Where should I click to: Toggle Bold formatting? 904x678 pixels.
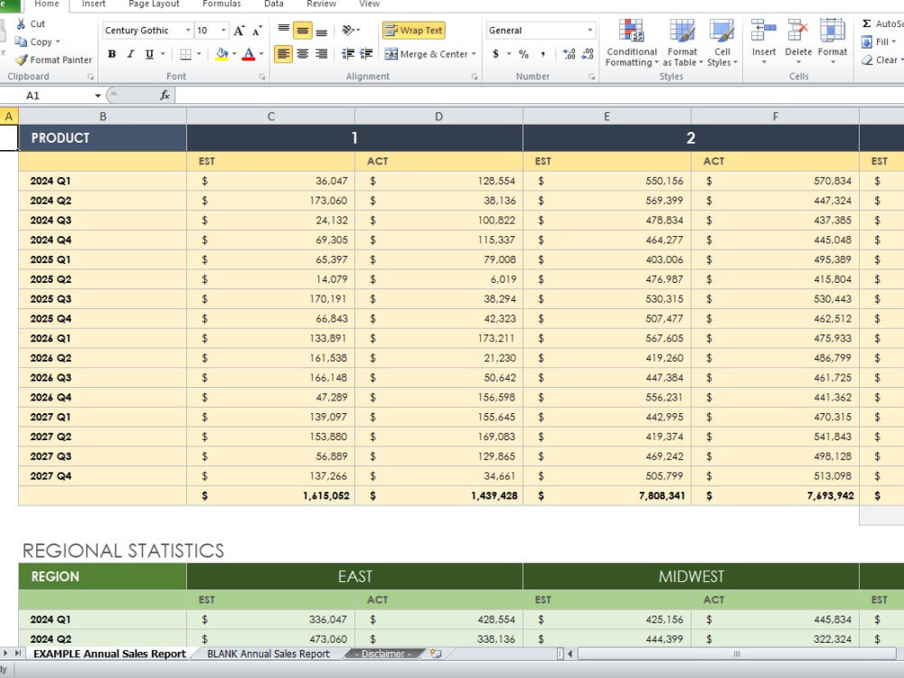point(112,54)
